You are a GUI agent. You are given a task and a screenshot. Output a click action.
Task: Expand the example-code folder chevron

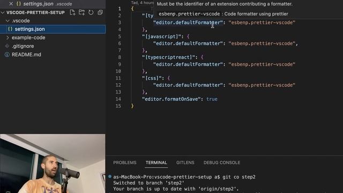[8, 38]
